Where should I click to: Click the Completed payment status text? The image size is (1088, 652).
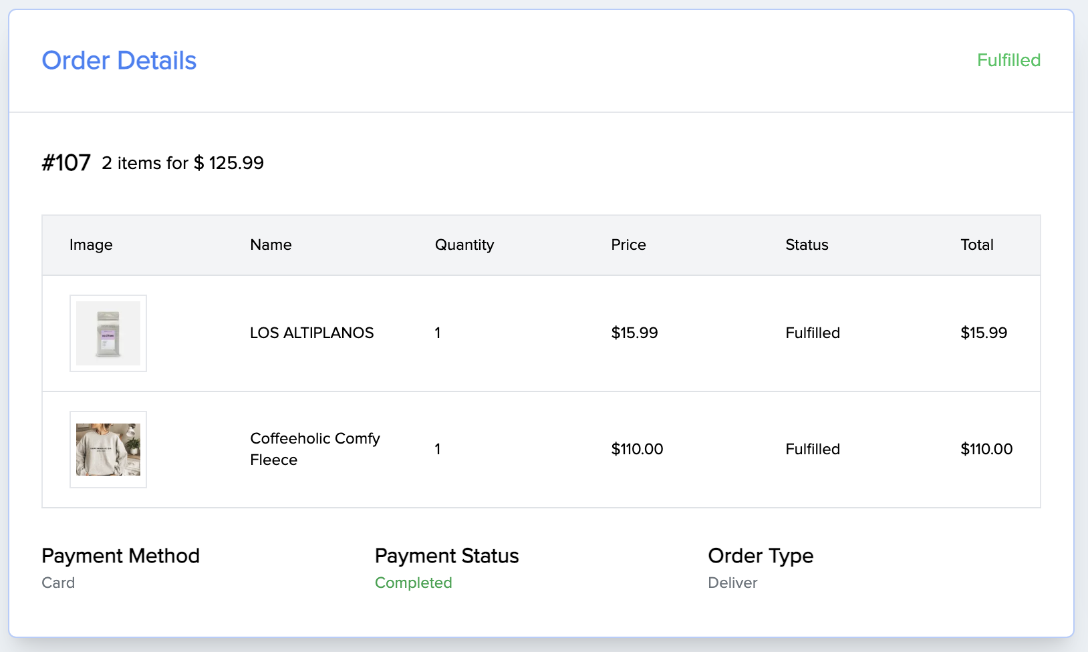point(413,583)
